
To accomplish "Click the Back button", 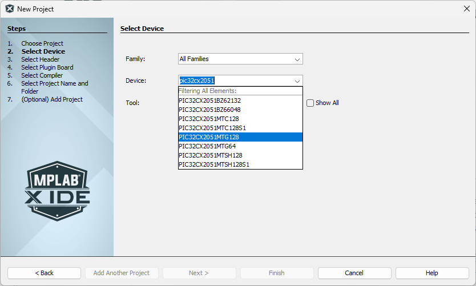I will pyautogui.click(x=44, y=273).
